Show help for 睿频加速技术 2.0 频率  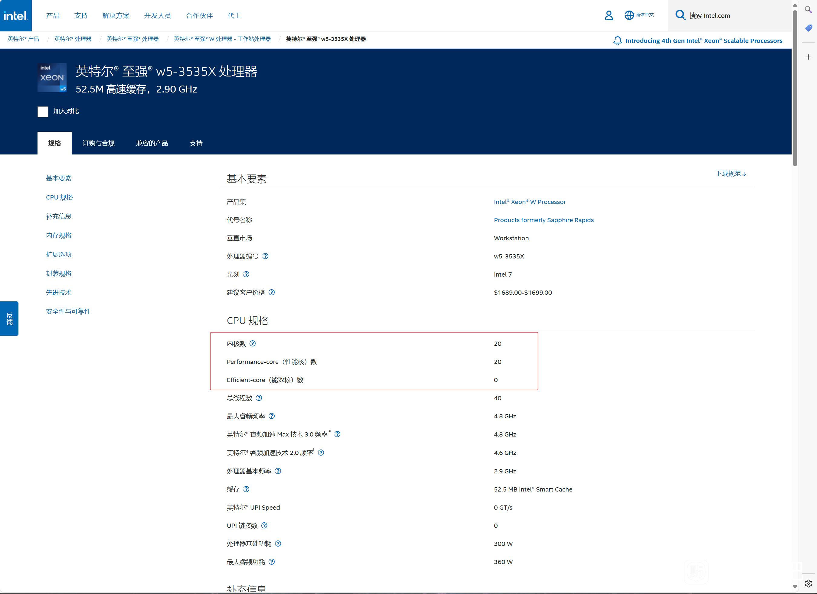click(321, 453)
